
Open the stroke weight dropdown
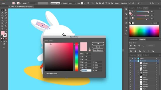click(x=36, y=3)
